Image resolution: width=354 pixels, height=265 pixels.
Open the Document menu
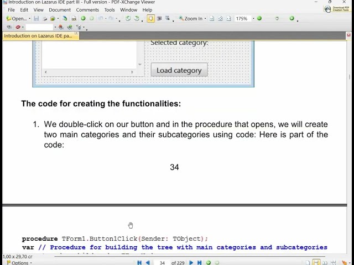(60, 10)
